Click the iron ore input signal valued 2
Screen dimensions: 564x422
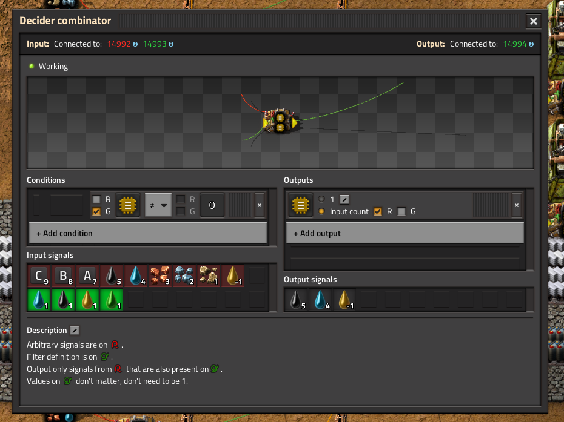[x=184, y=276]
